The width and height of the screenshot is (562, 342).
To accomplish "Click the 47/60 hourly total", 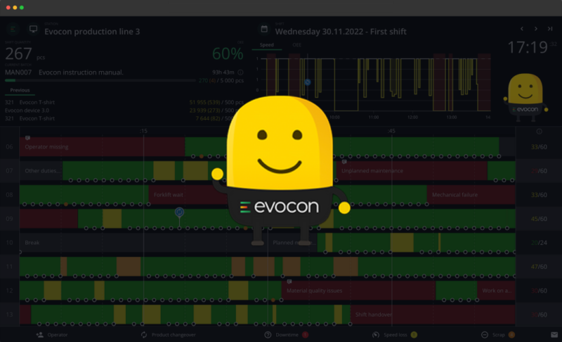I will coord(539,266).
